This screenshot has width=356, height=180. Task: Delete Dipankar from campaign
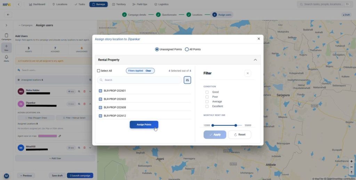pyautogui.click(x=84, y=104)
